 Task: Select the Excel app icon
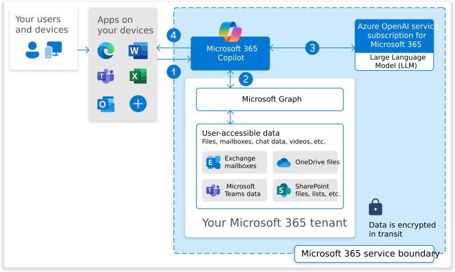138,77
